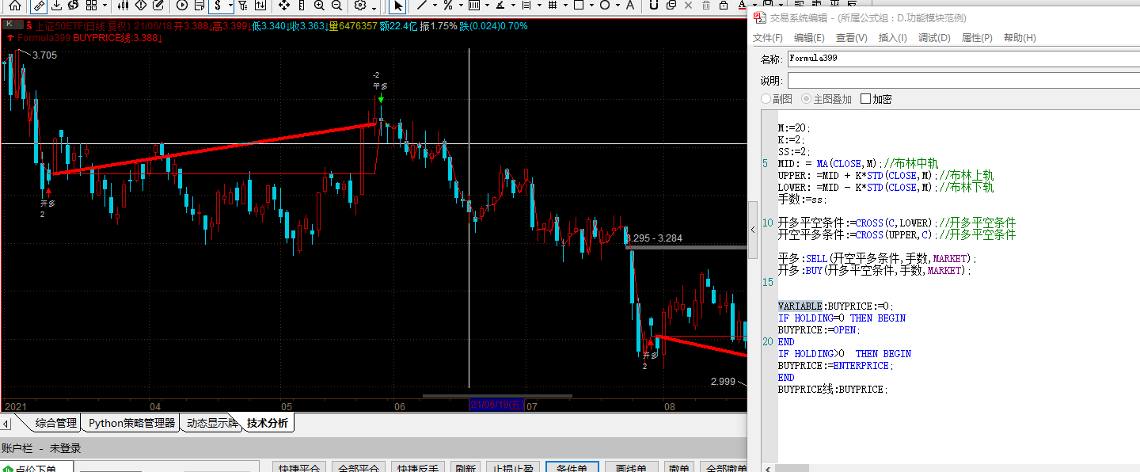Switch to the 综合管理 tab
This screenshot has height=472, width=1140.
pos(55,423)
